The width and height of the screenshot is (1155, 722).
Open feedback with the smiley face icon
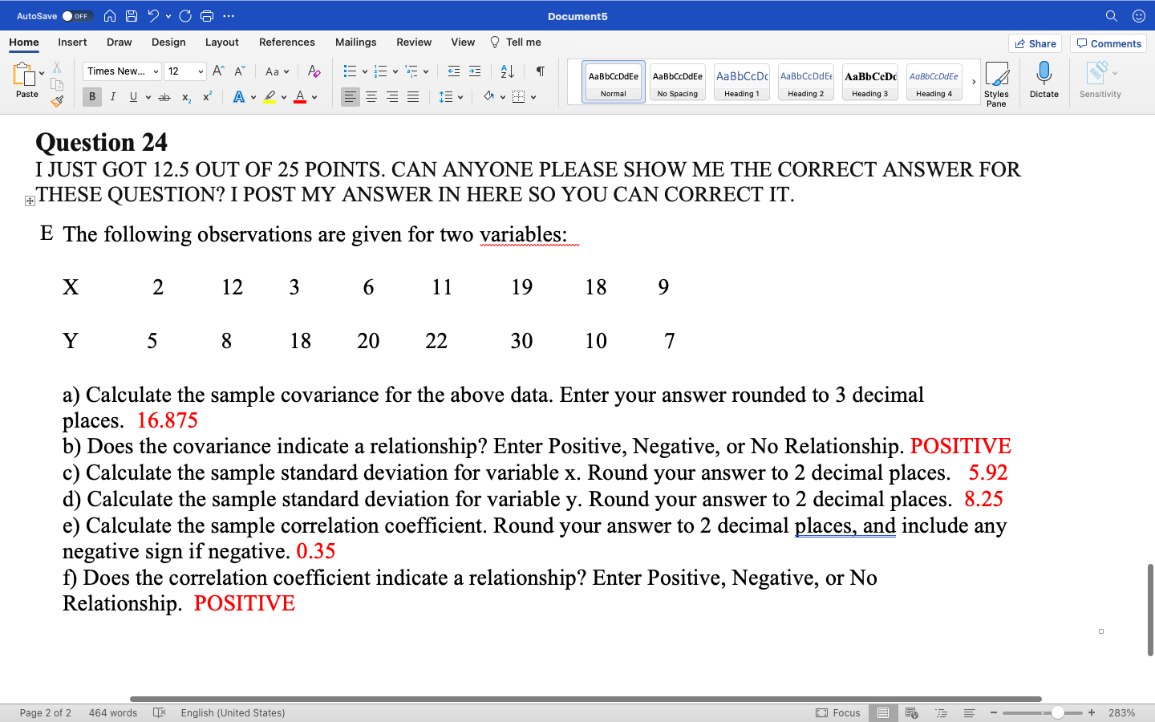(1138, 16)
